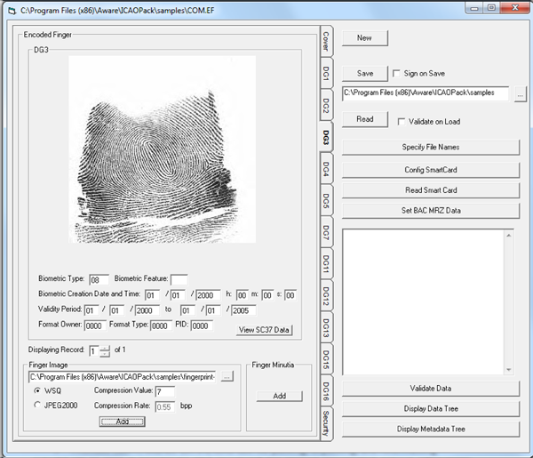Click View SC37 Data button
The height and width of the screenshot is (458, 533).
tap(265, 330)
